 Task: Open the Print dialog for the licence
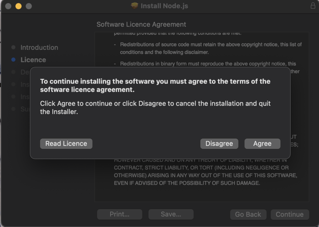coord(119,214)
